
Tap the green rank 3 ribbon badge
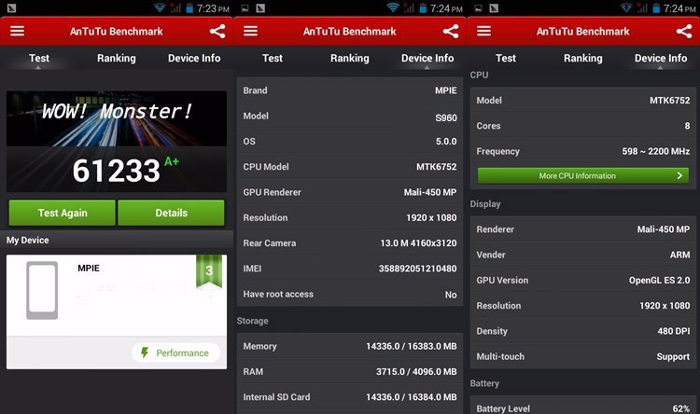click(x=208, y=271)
